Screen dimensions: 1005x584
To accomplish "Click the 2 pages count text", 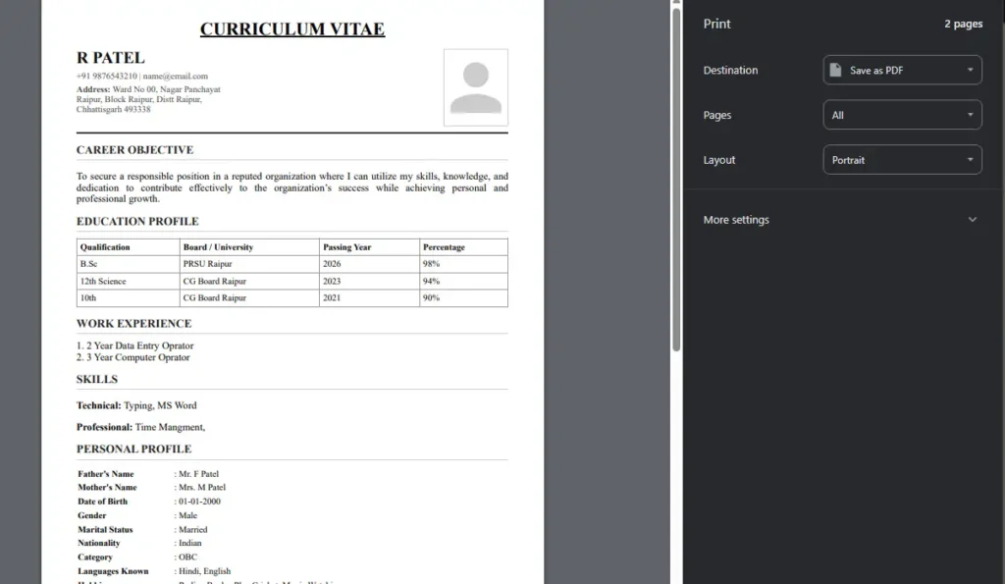I will (x=964, y=24).
